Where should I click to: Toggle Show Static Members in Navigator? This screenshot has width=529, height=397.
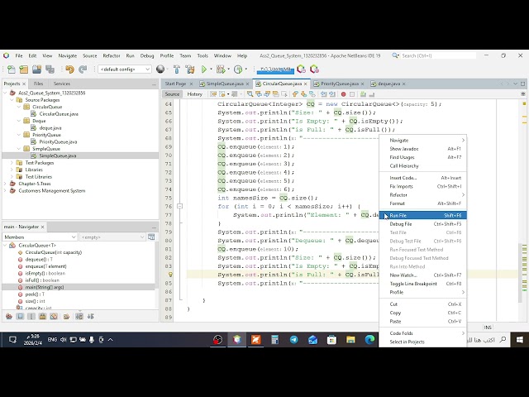[x=31, y=316]
